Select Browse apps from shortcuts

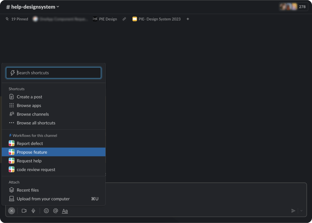29,105
